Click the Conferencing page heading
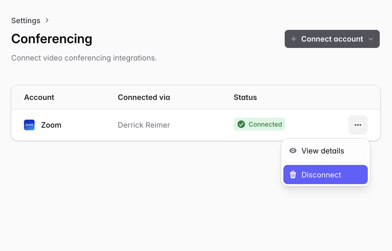The height and width of the screenshot is (251, 392). point(52,39)
